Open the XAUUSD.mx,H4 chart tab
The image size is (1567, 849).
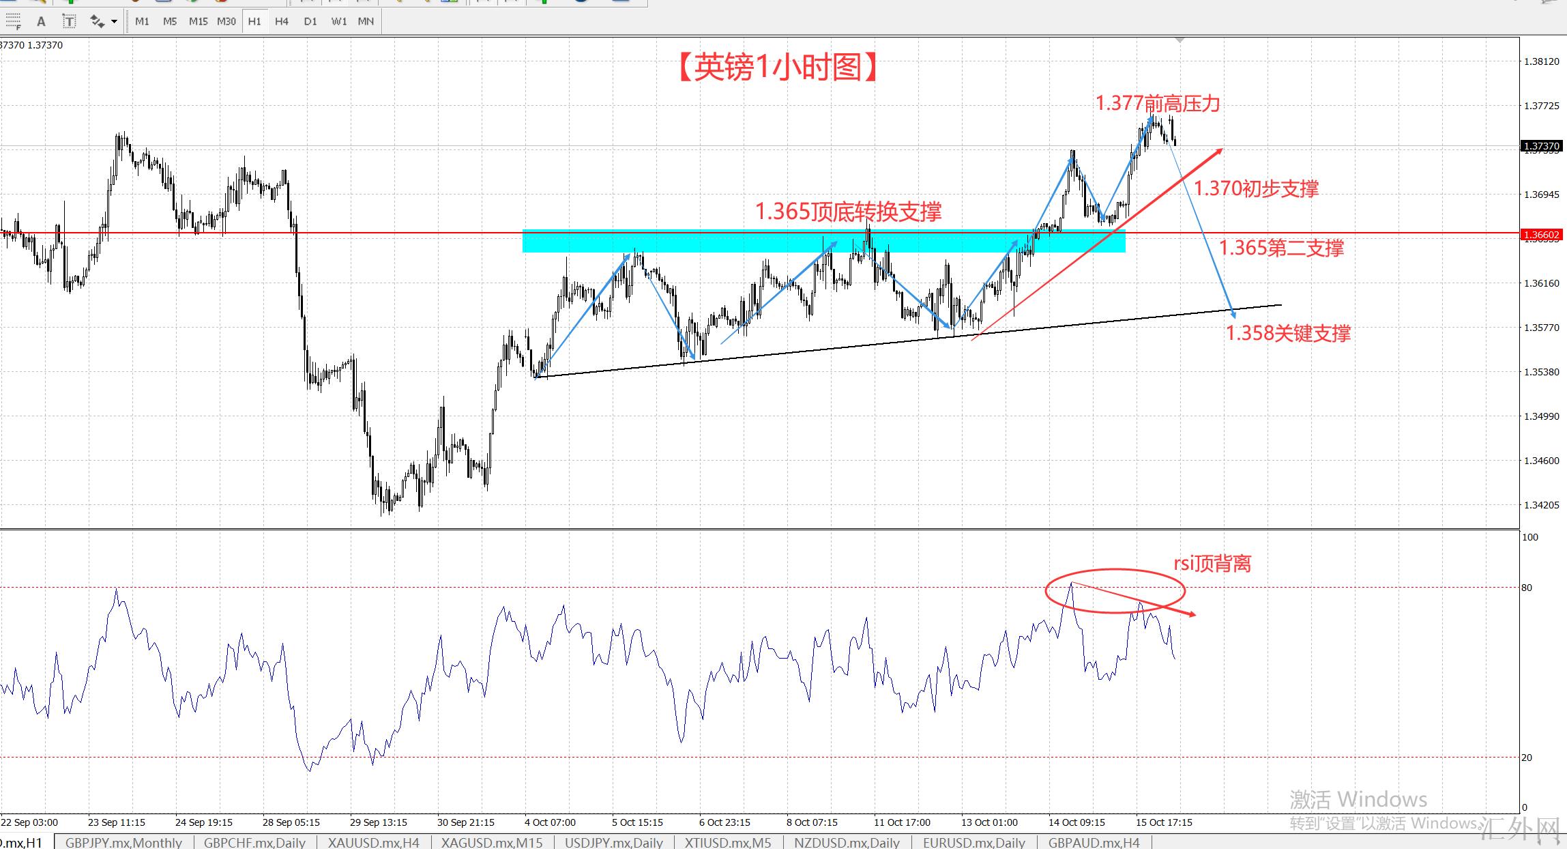coord(373,842)
